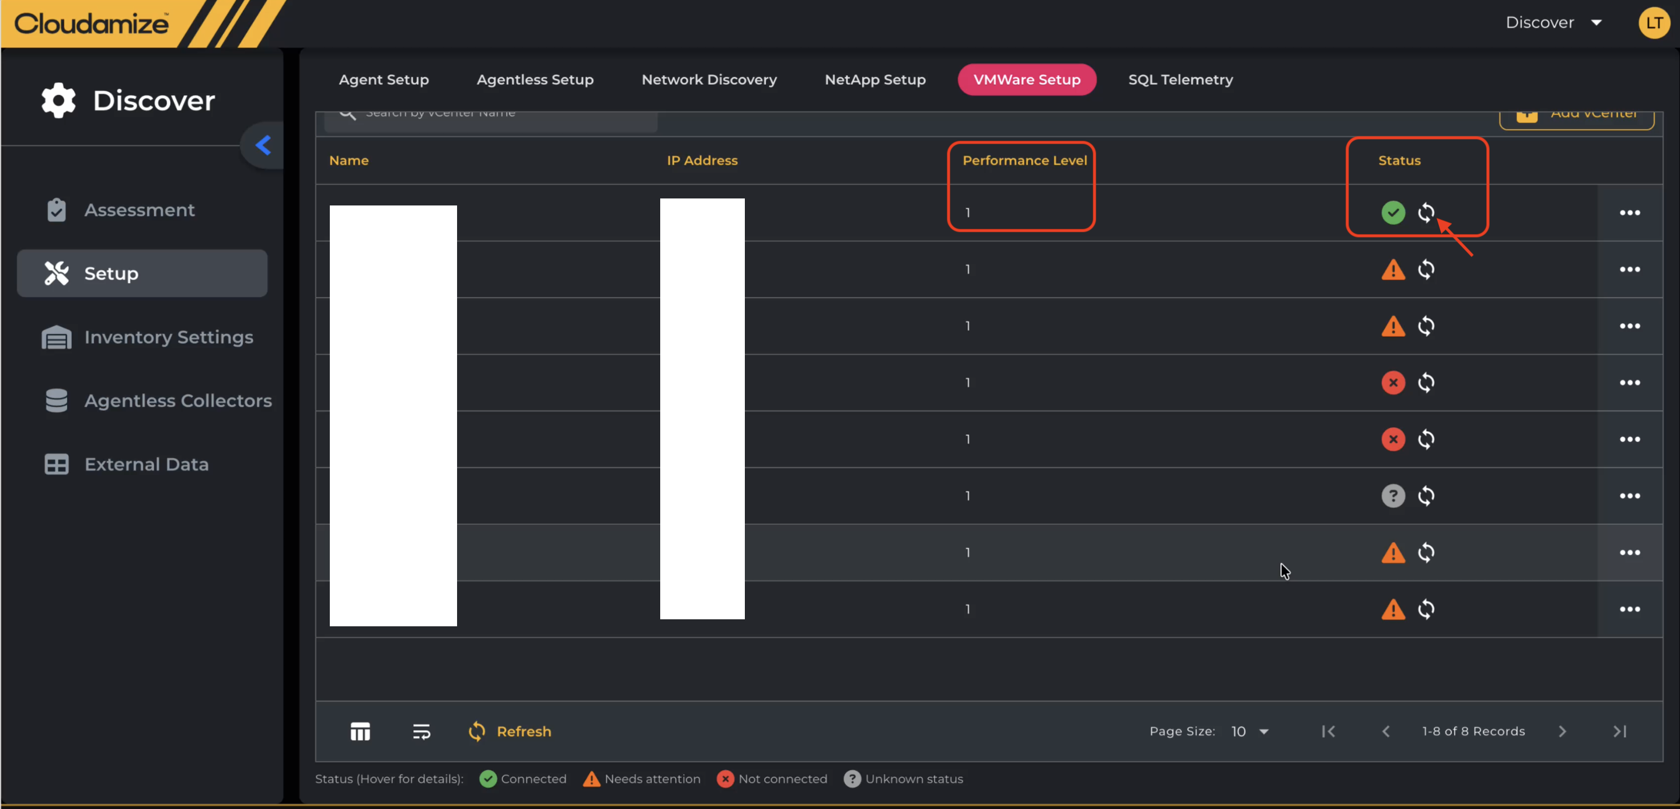1680x809 pixels.
Task: Click the Cloudamize logo
Action: click(91, 23)
